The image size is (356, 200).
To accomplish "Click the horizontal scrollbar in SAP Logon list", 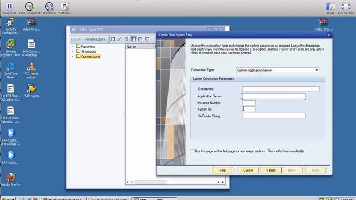I will [x=151, y=182].
